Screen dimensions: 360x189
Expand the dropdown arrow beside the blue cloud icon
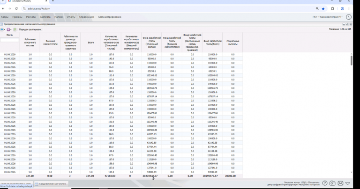(4, 29)
